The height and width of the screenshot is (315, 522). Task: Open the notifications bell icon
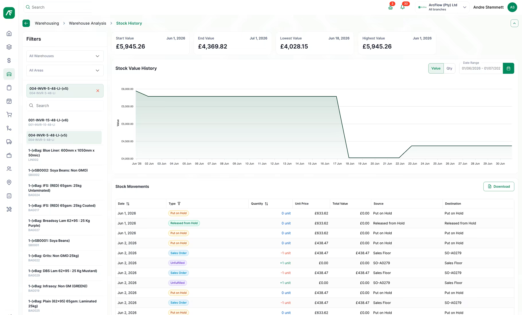pos(403,7)
